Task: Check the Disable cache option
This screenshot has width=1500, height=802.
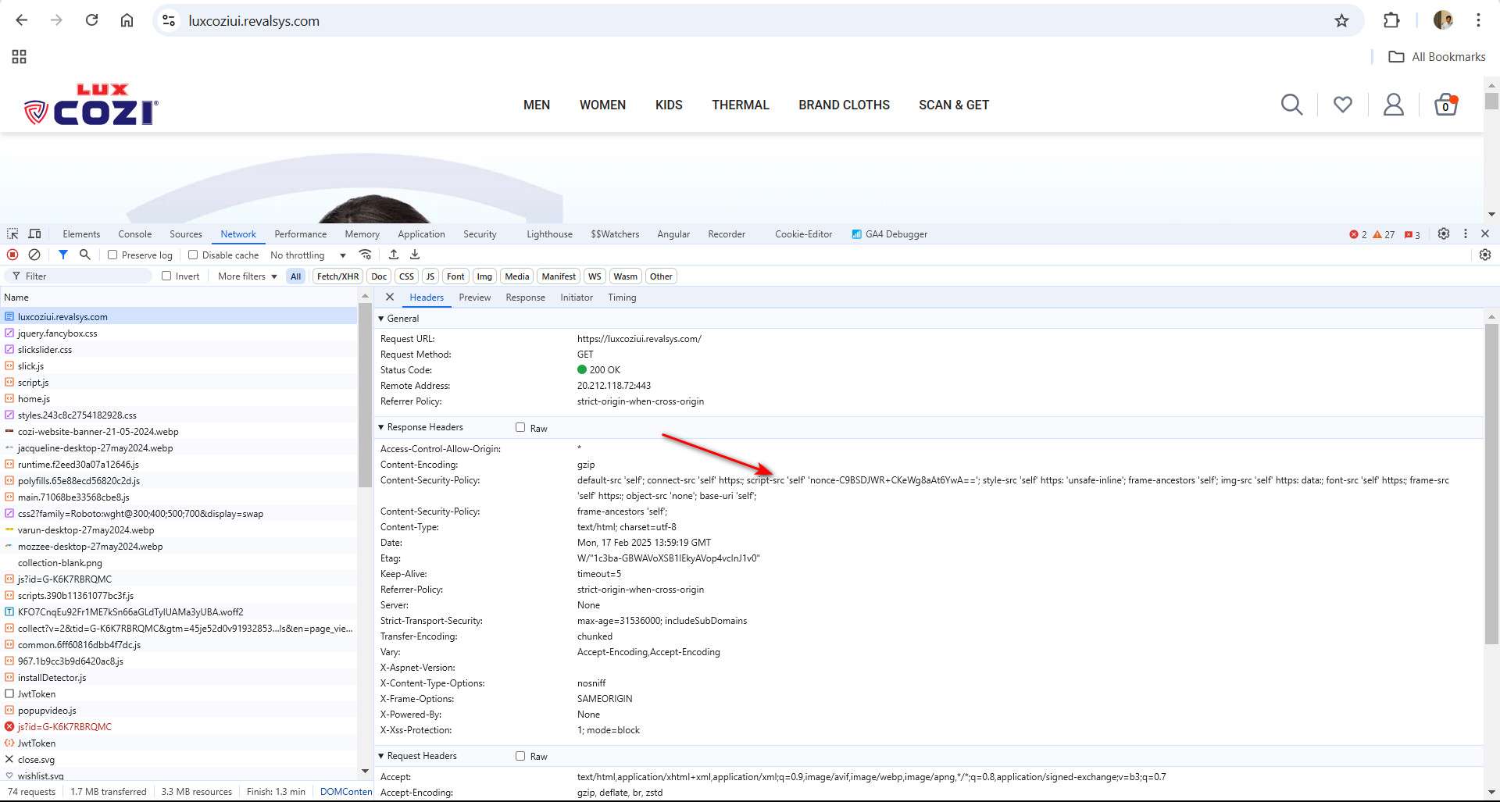Action: point(193,255)
